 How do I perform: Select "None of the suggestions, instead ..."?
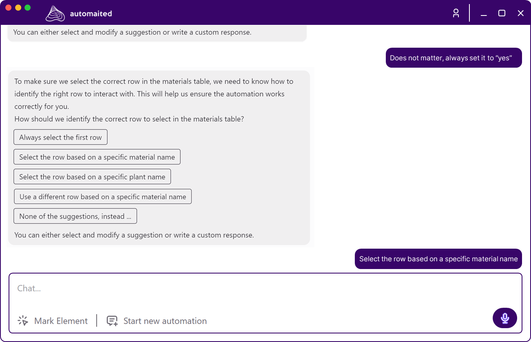[75, 216]
